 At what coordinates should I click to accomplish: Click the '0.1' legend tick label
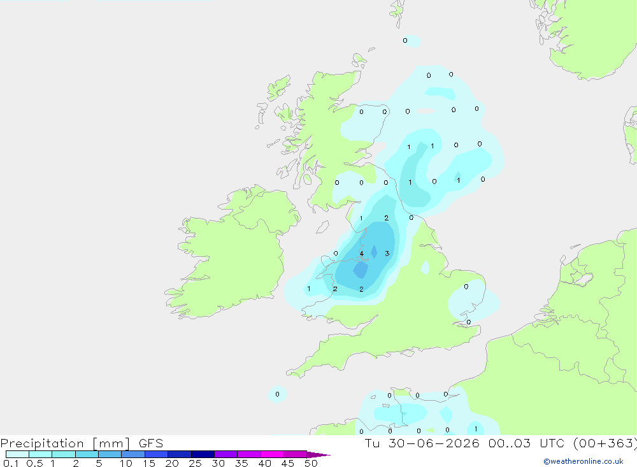[x=11, y=463]
